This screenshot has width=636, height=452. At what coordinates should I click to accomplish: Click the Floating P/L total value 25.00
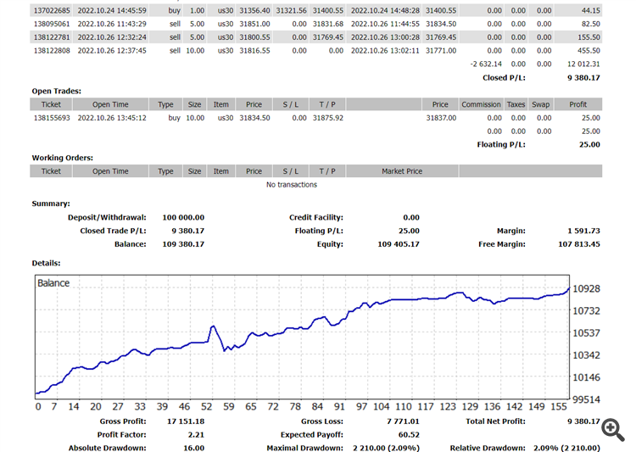pyautogui.click(x=589, y=144)
